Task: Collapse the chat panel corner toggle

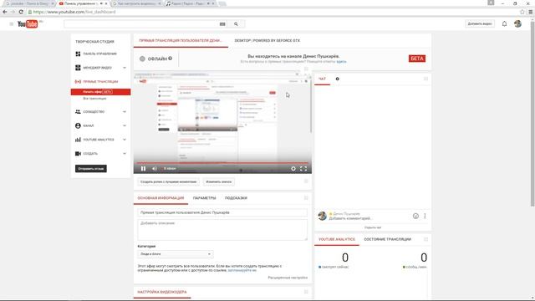Action: tap(425, 79)
